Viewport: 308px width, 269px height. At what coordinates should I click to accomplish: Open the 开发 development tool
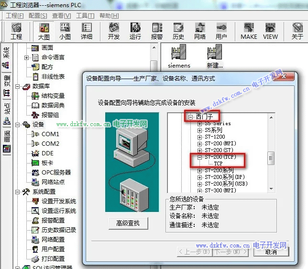click(114, 31)
